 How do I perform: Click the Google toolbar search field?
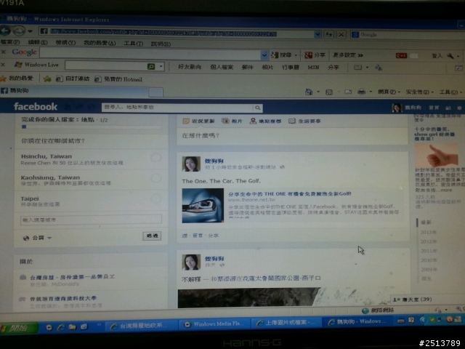tap(150, 54)
